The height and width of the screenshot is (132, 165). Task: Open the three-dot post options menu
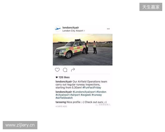click(108, 29)
